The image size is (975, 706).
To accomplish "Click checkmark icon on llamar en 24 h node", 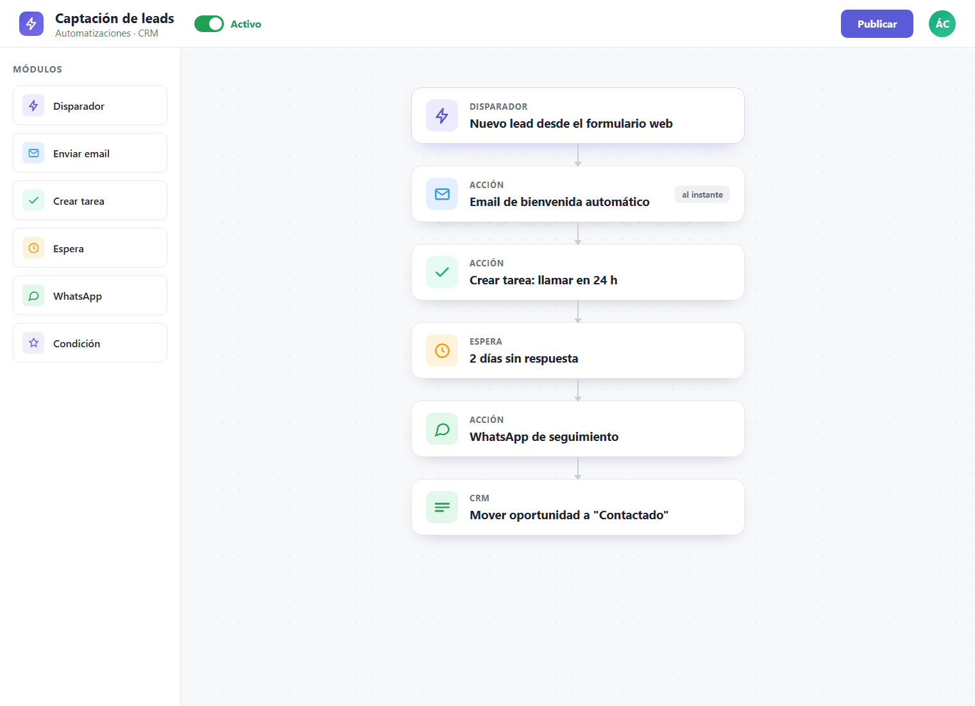I will pos(442,272).
